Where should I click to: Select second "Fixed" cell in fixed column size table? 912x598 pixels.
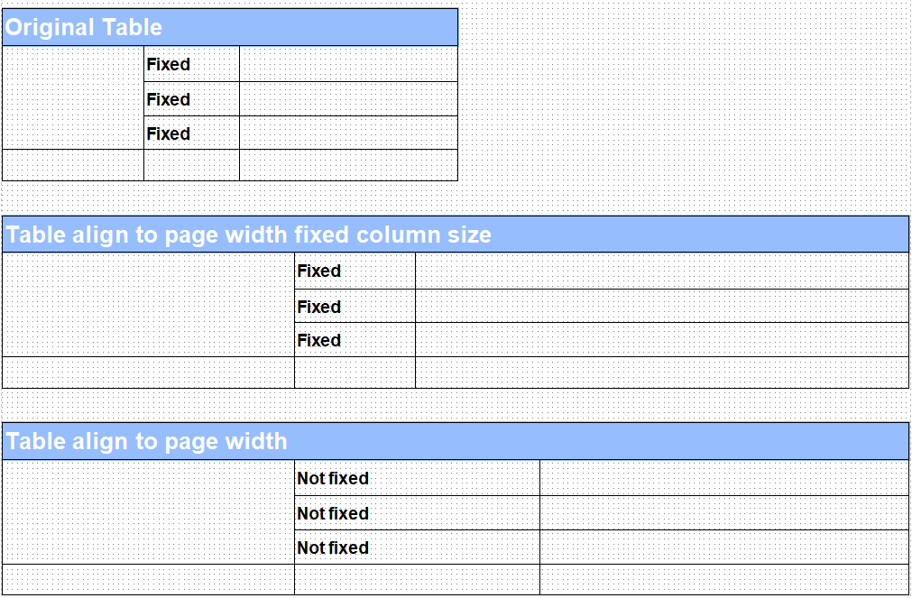(355, 307)
